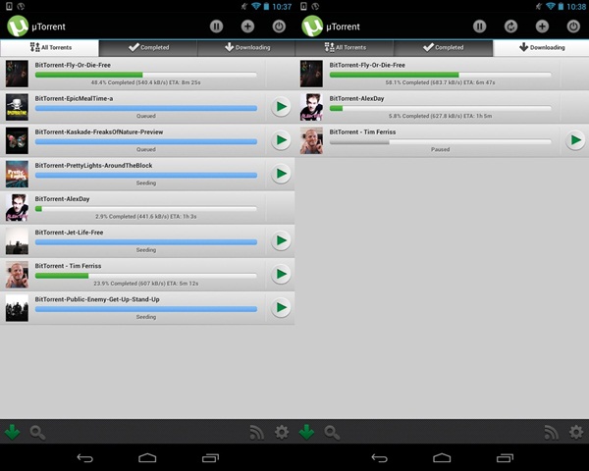Tap Tim Ferriss progress bar in right screen
Image resolution: width=589 pixels, height=471 pixels.
(441, 141)
